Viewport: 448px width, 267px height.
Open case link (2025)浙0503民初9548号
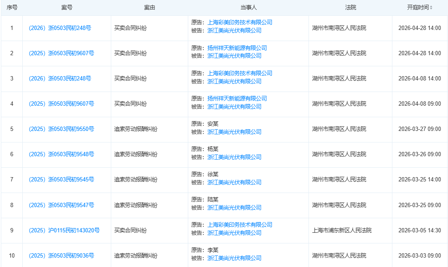tap(62, 154)
